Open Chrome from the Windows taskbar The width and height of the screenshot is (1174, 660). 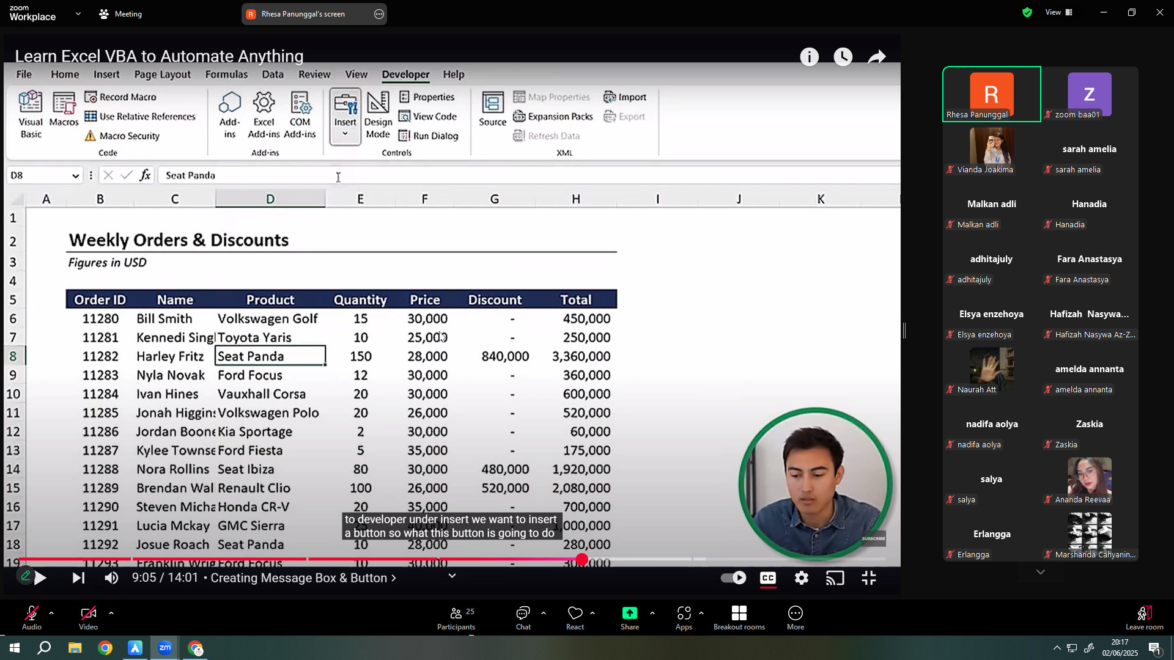coord(105,648)
